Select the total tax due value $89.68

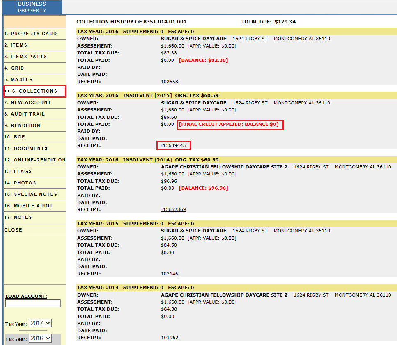tap(169, 117)
